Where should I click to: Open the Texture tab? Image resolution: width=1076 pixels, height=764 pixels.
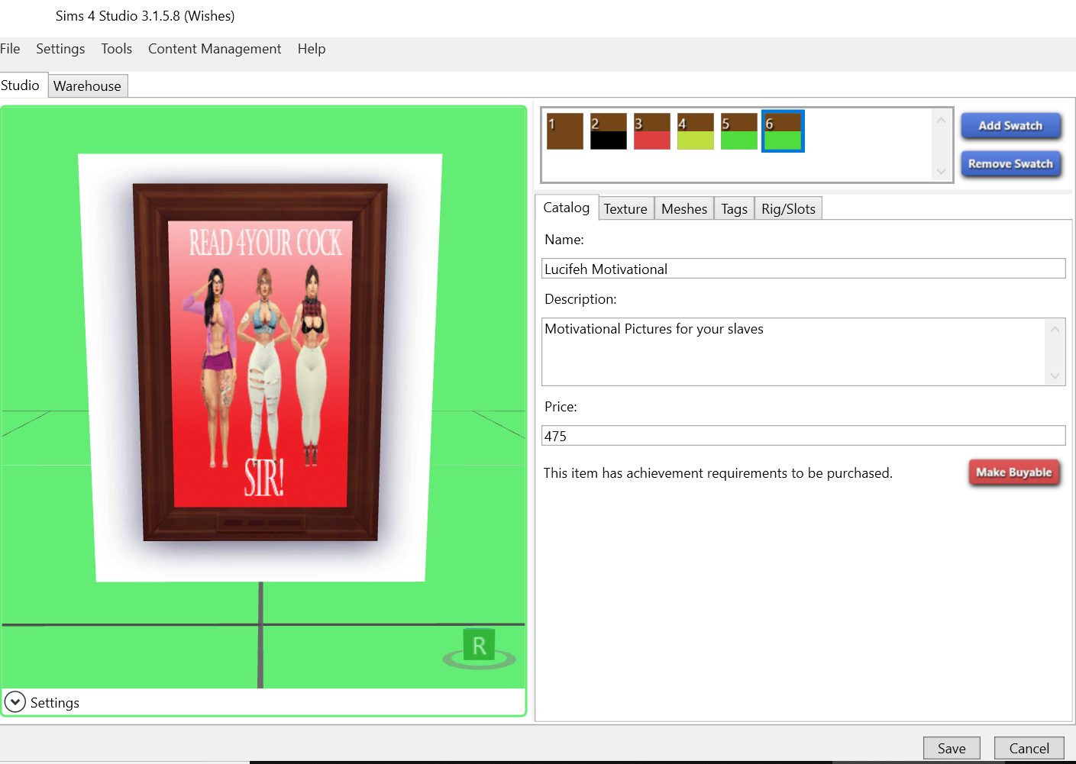(x=625, y=209)
